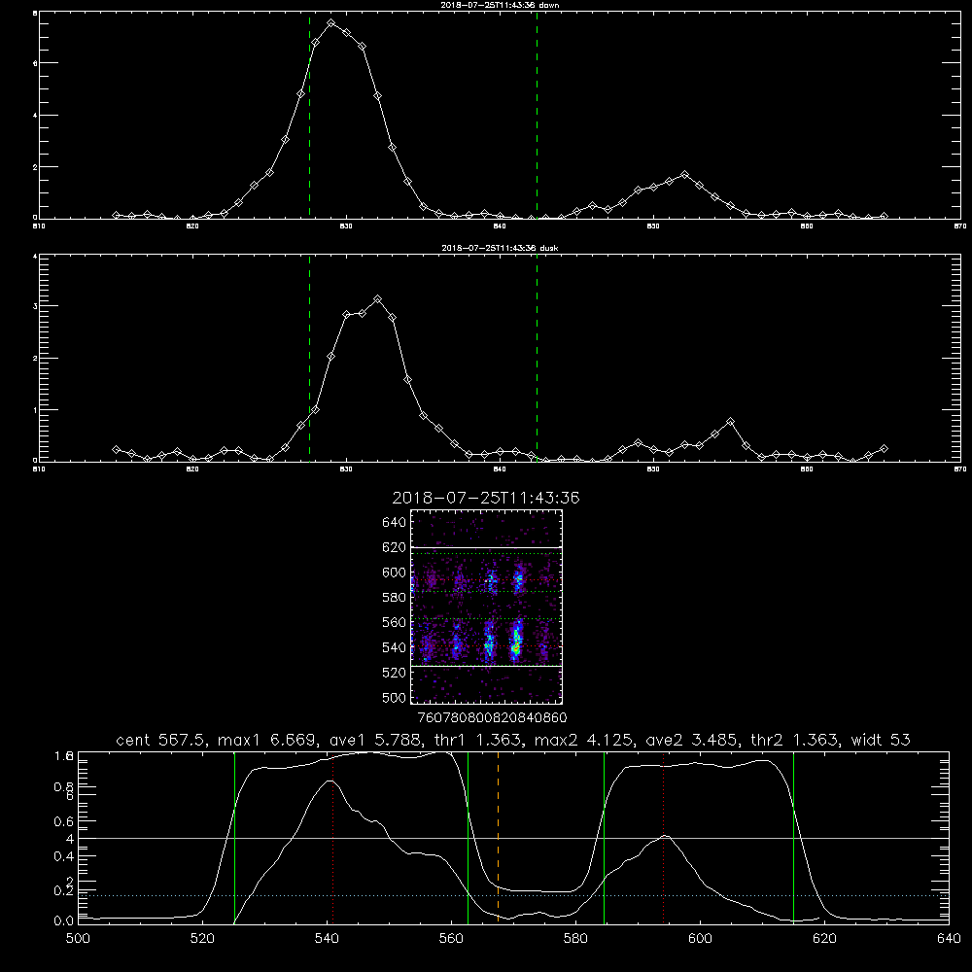Click the heatmap y-axis label 580

(395, 598)
